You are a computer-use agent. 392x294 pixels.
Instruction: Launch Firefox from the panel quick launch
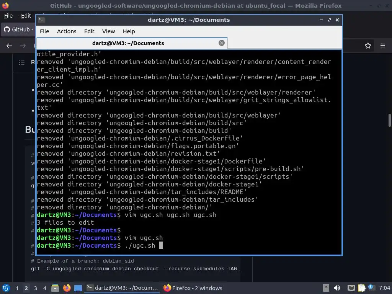coord(67,288)
